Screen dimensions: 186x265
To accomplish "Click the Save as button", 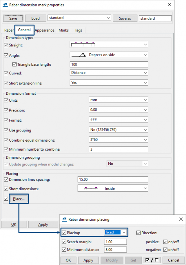I will click(125, 18).
